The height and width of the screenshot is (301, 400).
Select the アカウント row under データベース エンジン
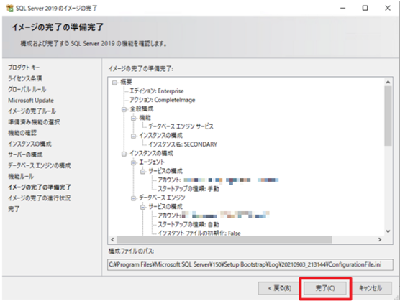pyautogui.click(x=214, y=216)
